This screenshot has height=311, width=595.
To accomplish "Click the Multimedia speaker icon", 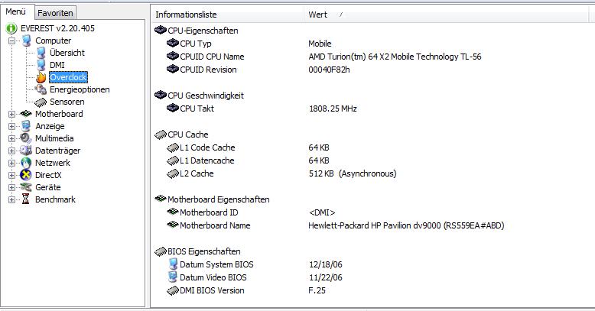I will click(26, 138).
